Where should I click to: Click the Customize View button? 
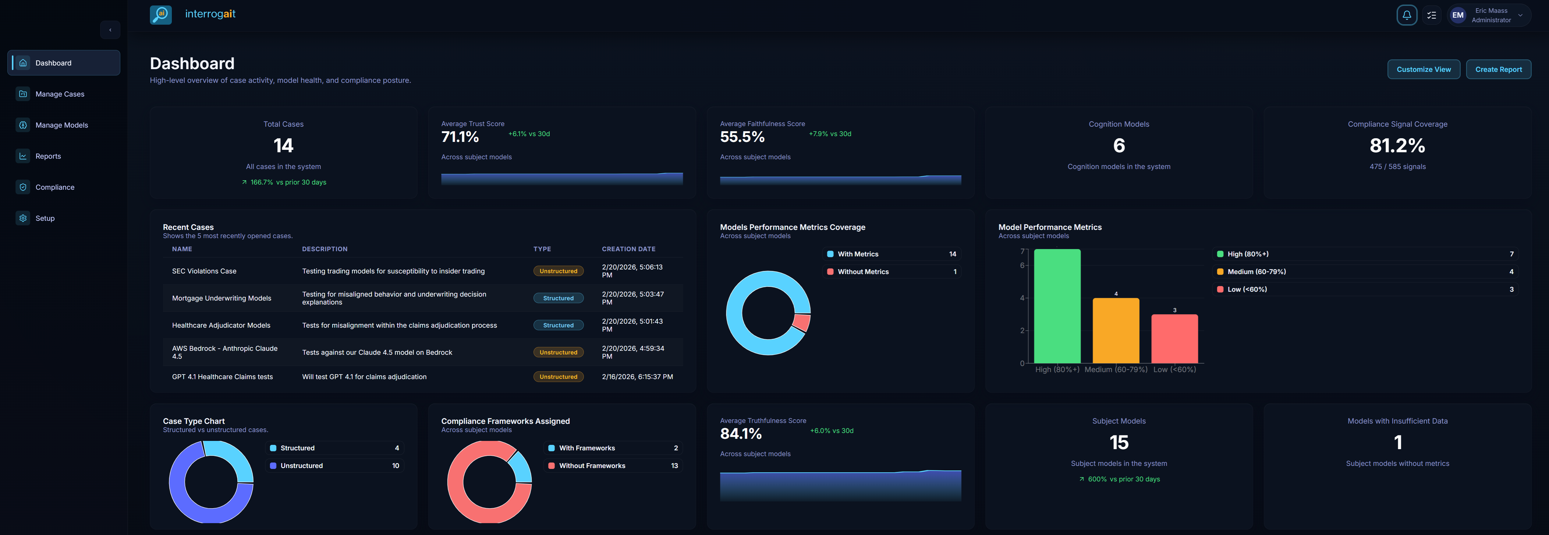click(x=1423, y=69)
